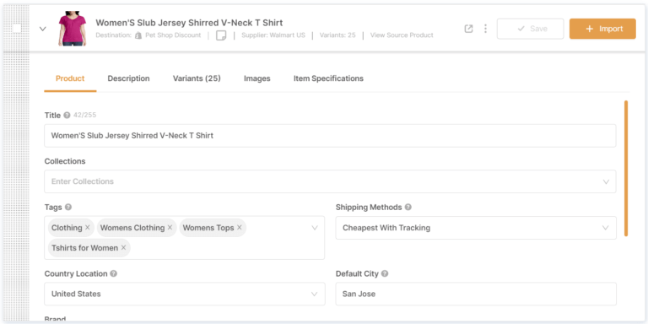The height and width of the screenshot is (324, 648).
Task: Click the note icon beside destination
Action: (x=221, y=35)
